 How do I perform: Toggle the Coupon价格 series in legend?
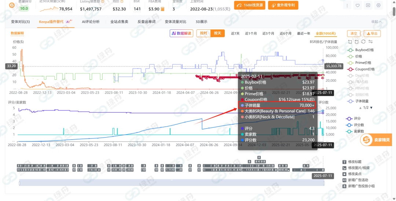pos(361,69)
